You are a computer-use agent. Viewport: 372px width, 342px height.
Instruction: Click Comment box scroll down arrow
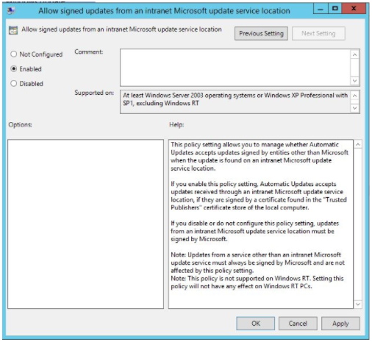(354, 80)
